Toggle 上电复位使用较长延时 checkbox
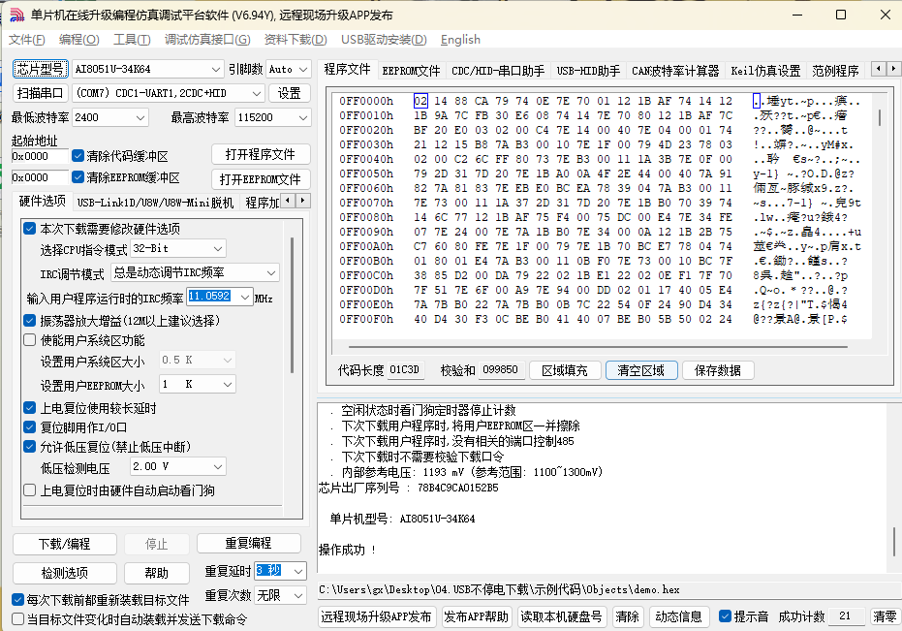Viewport: 902px width, 631px height. point(30,408)
